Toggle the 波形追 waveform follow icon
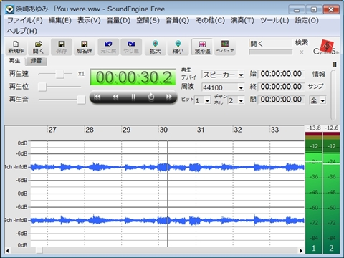344x258 pixels. (202, 47)
